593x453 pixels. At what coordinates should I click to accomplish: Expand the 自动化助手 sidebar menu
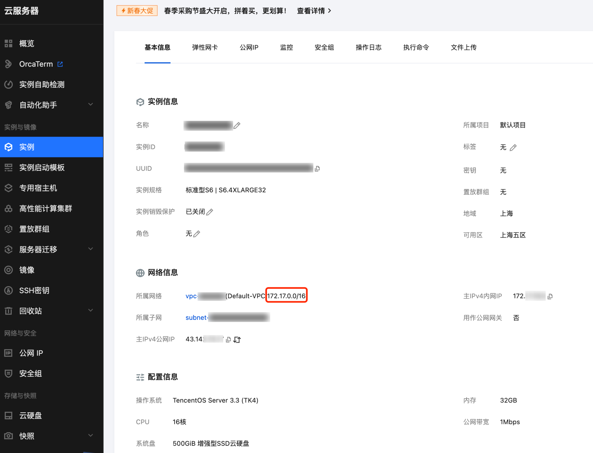(91, 105)
